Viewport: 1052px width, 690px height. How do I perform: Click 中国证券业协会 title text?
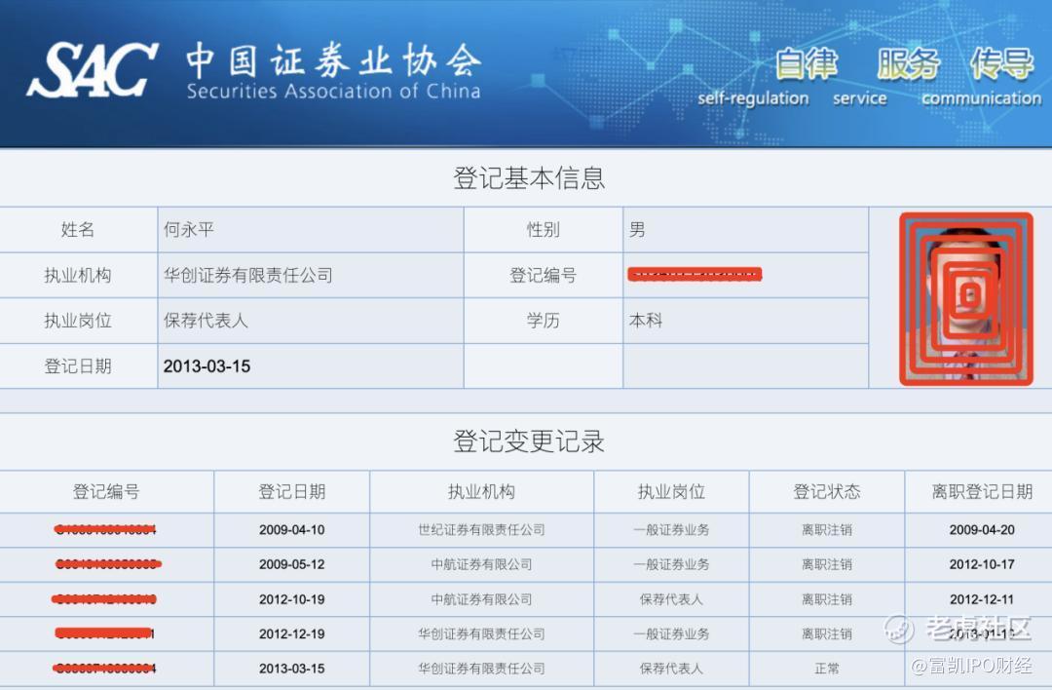[x=333, y=60]
